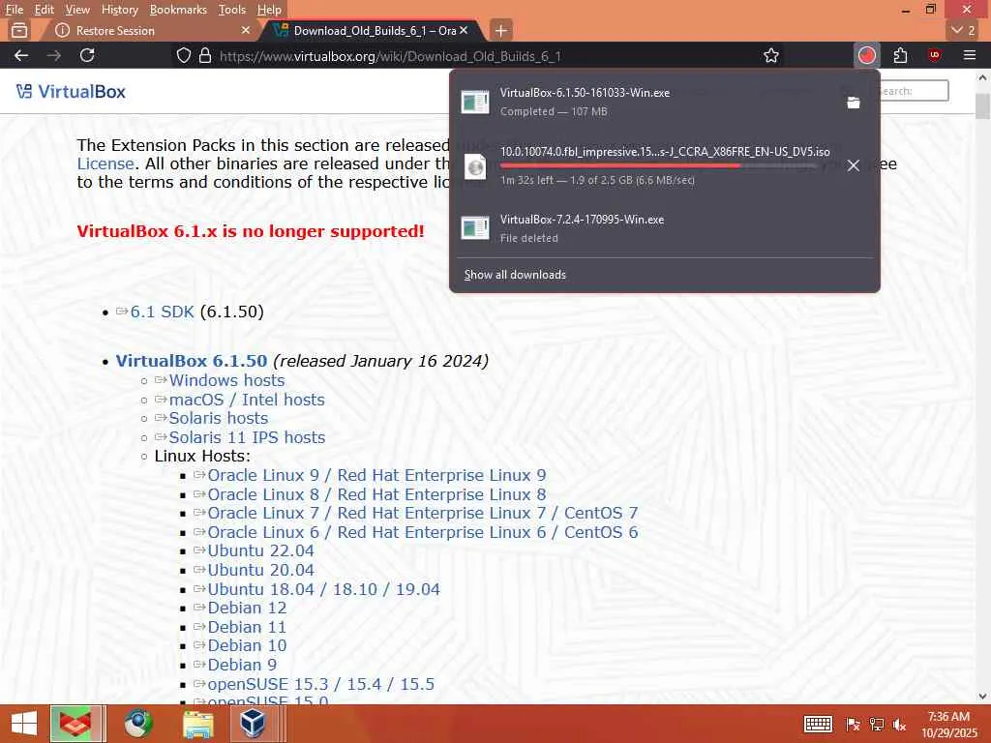
Task: Open the Solaris hosts link
Action: pyautogui.click(x=218, y=418)
